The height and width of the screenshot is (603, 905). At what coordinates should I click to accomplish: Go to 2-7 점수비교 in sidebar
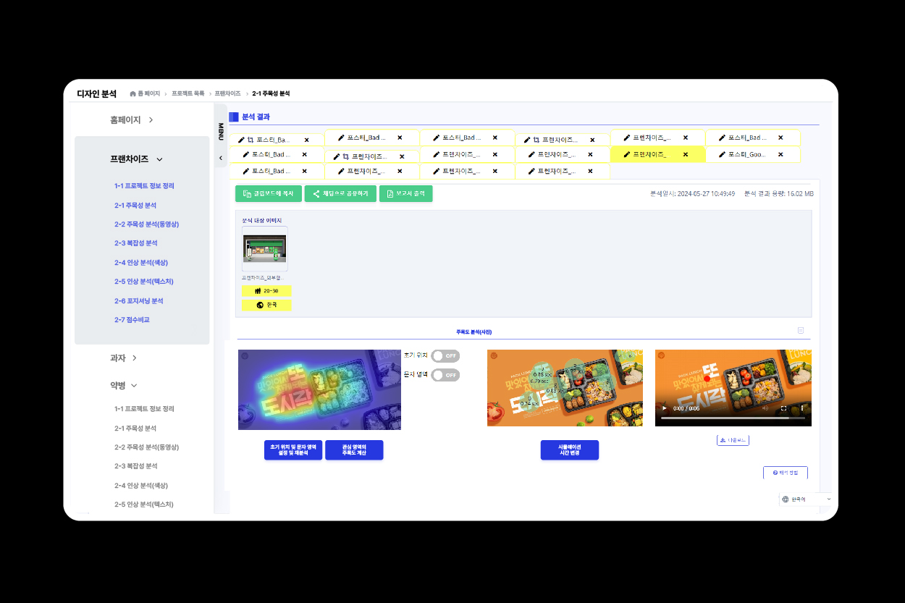pyautogui.click(x=132, y=320)
